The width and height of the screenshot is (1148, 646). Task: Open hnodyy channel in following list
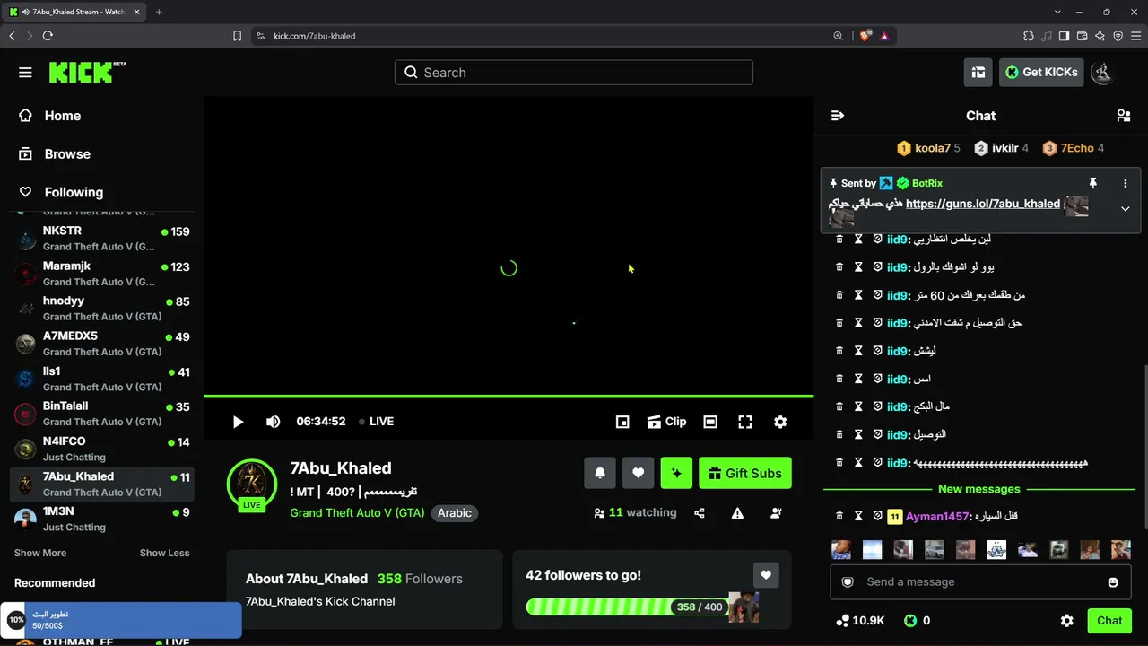coord(101,309)
